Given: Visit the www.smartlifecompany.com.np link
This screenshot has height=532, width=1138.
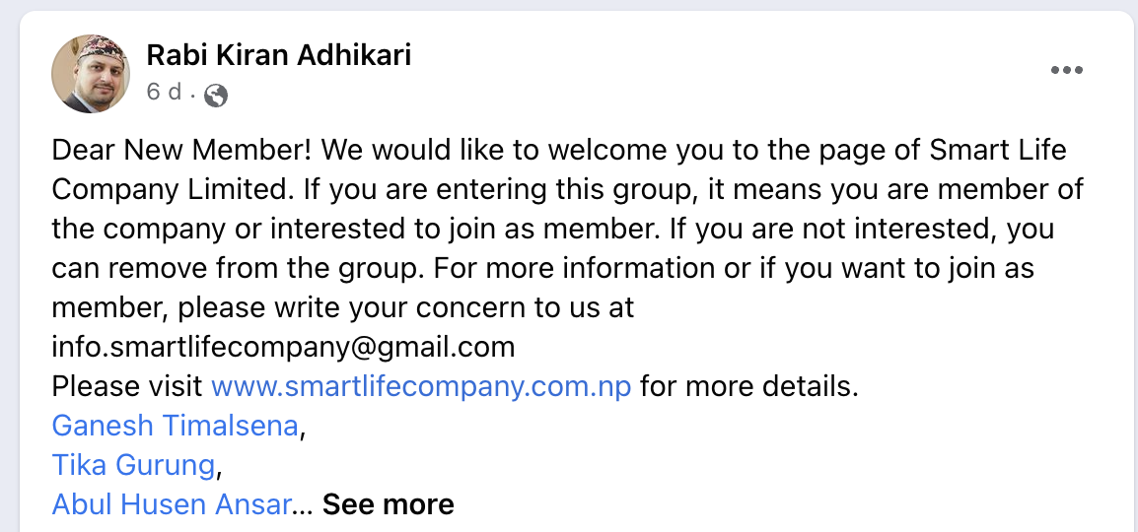Looking at the screenshot, I should tap(421, 385).
